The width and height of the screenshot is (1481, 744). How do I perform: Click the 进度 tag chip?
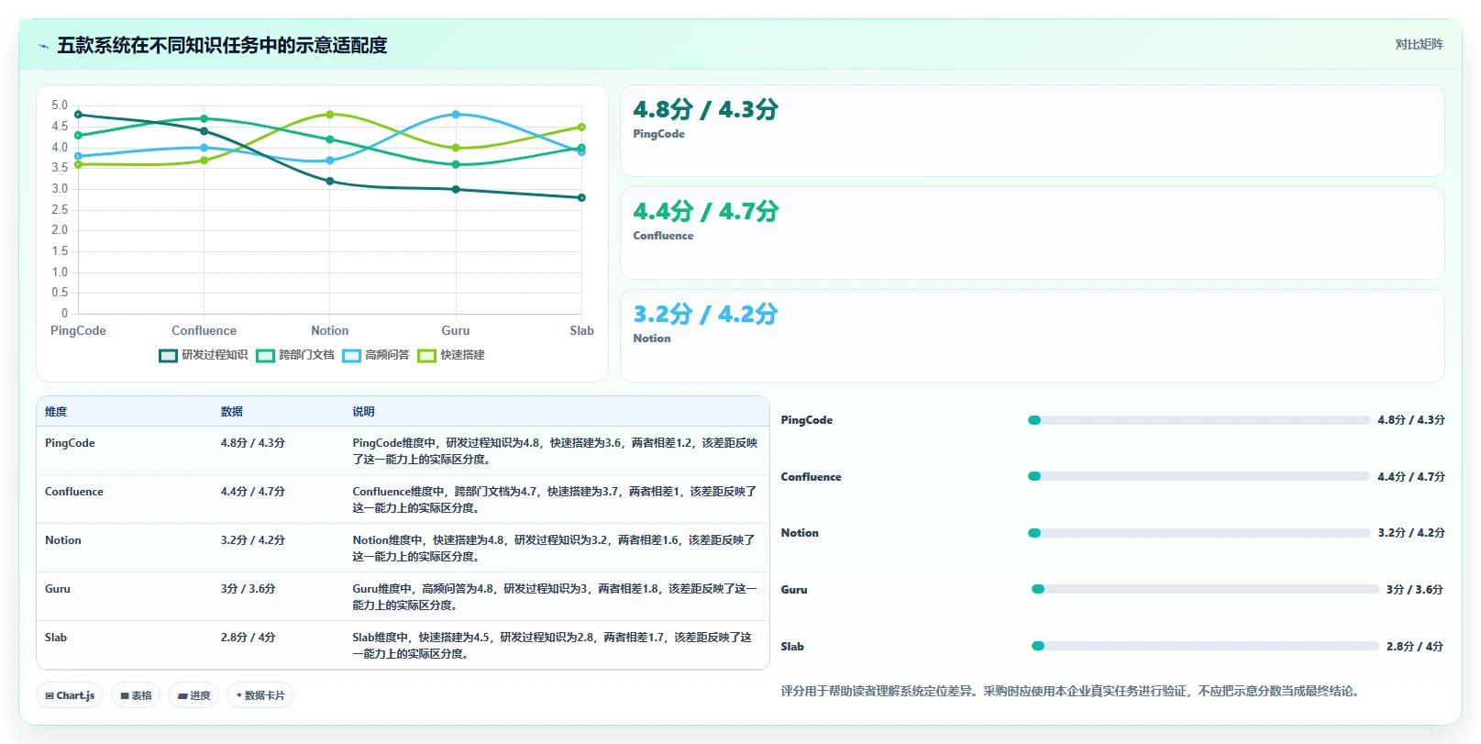(193, 695)
